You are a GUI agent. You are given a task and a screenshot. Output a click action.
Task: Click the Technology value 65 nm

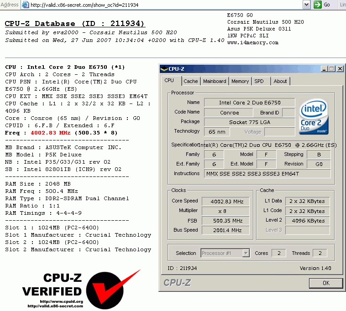click(217, 132)
